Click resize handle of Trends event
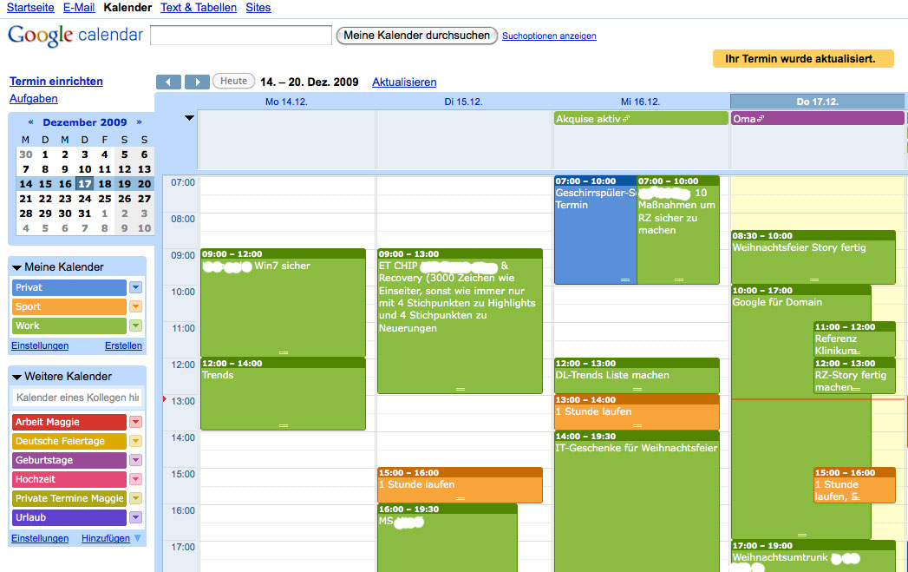The height and width of the screenshot is (572, 908). pos(283,425)
